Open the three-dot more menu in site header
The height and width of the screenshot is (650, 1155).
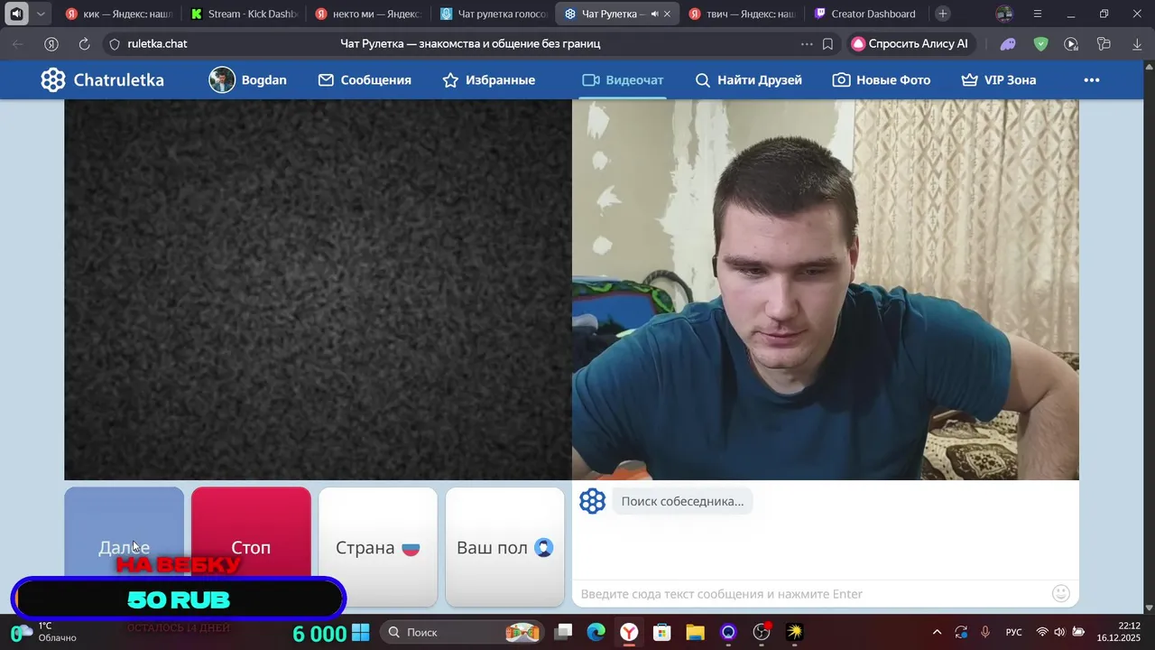(x=1092, y=79)
